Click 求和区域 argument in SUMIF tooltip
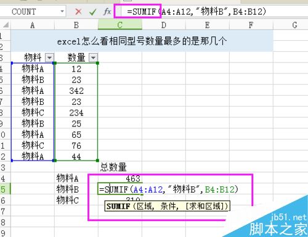Viewport: 308px width, 237px height. (206, 206)
